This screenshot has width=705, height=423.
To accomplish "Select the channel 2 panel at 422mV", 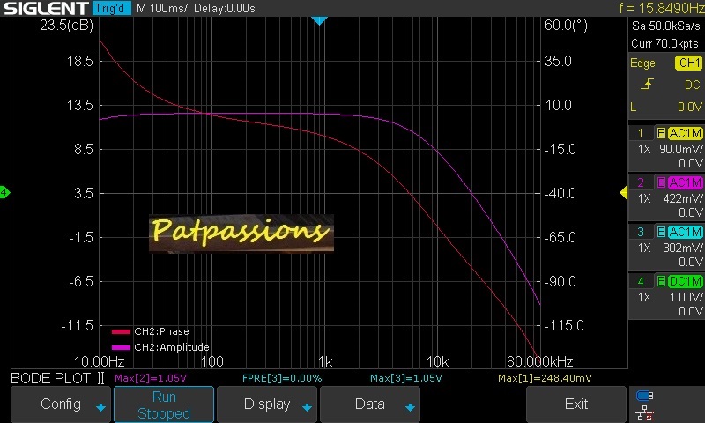I will tap(665, 198).
